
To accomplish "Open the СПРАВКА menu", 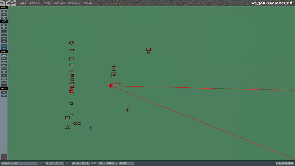I will 88,3.
